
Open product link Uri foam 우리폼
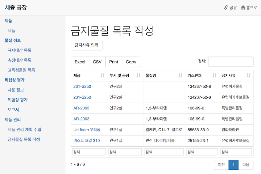point(87,129)
